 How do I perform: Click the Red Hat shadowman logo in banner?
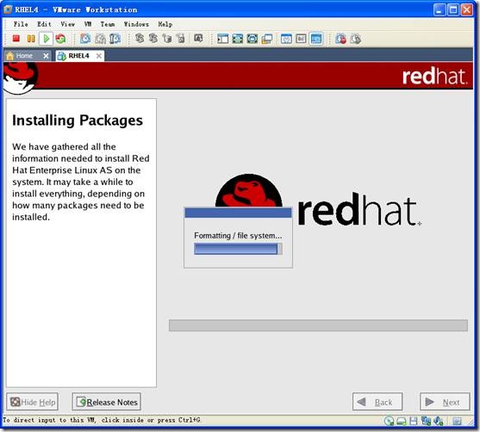click(21, 77)
